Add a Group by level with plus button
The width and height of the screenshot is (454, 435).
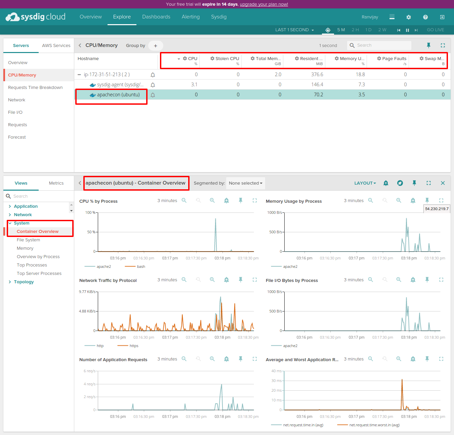click(156, 46)
